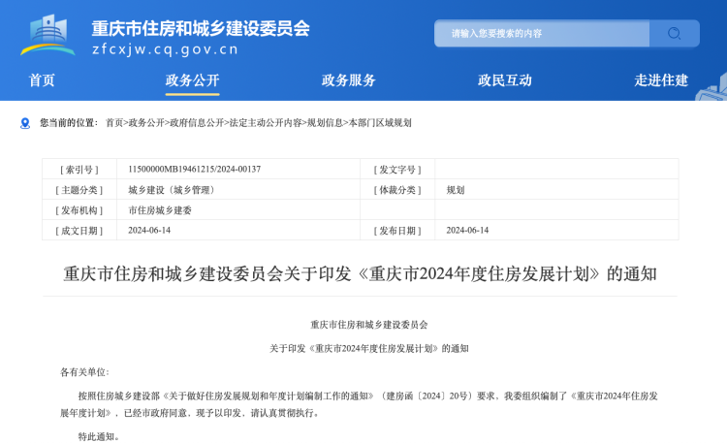Click the 重庆市住房和城乡建设委员会 site title

(x=201, y=28)
